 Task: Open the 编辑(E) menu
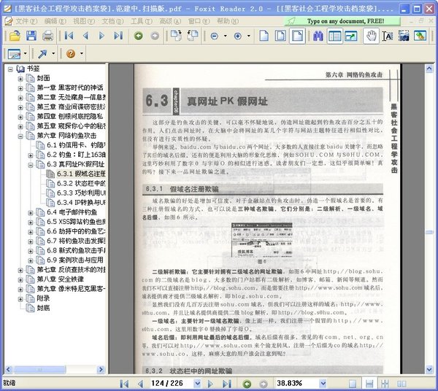pos(55,21)
